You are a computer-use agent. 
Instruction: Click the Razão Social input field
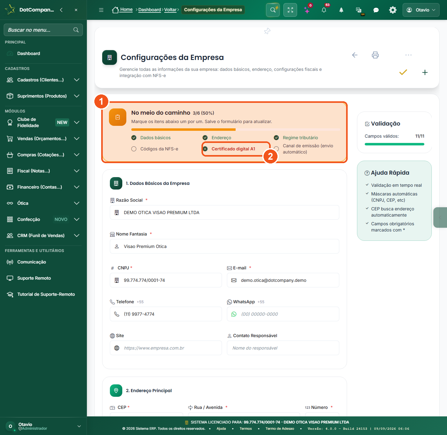[x=224, y=213]
